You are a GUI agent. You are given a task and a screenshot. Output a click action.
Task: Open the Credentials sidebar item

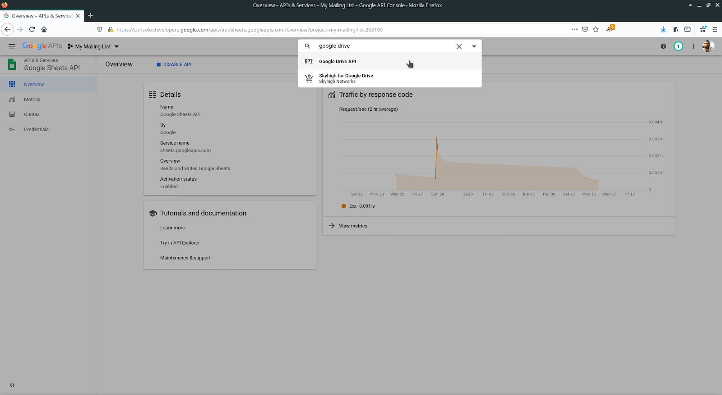point(48,129)
